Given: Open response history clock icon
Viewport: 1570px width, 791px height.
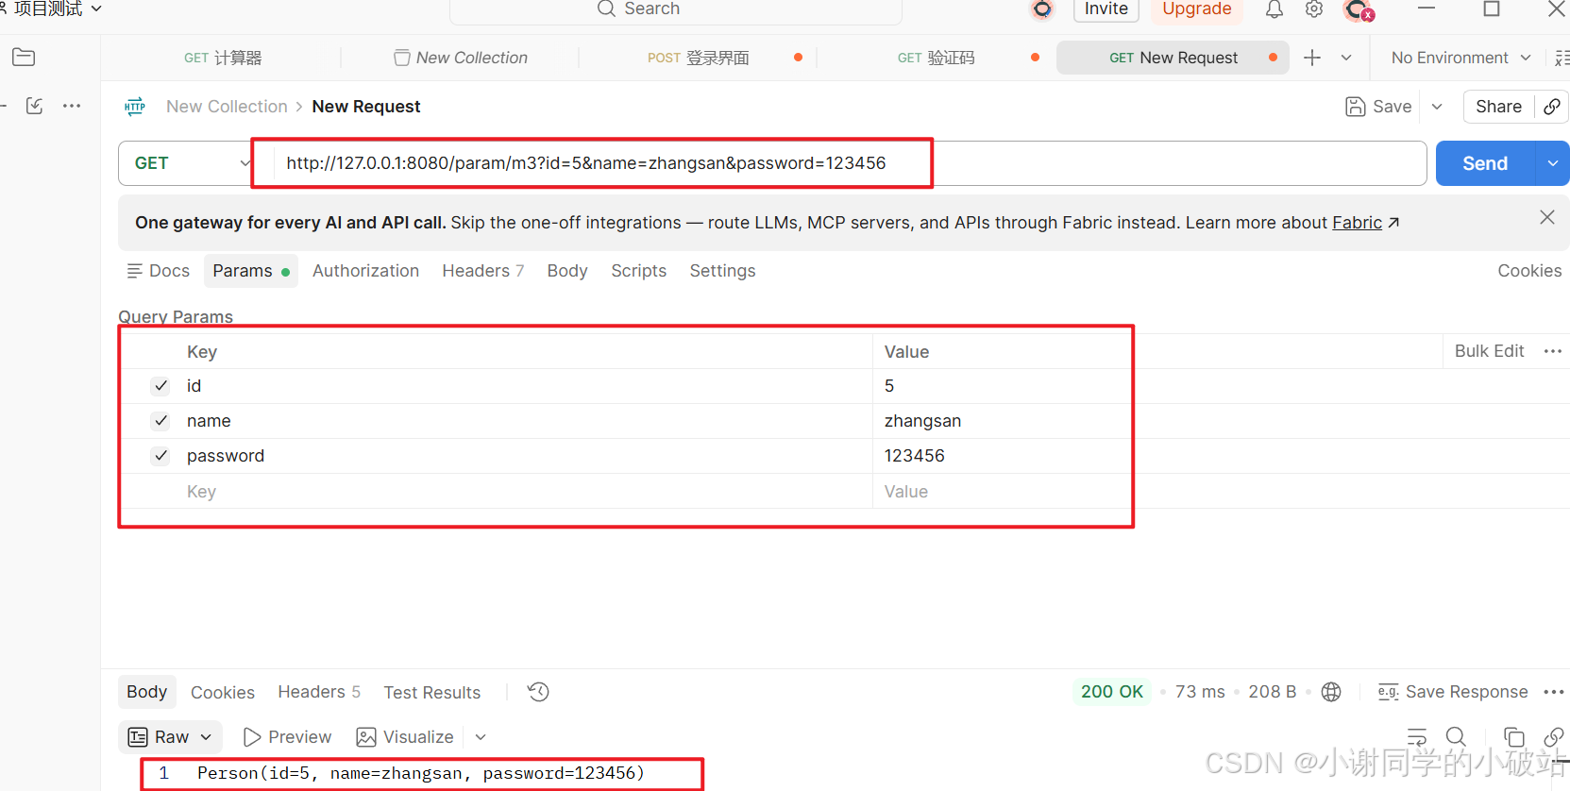Looking at the screenshot, I should [x=538, y=692].
